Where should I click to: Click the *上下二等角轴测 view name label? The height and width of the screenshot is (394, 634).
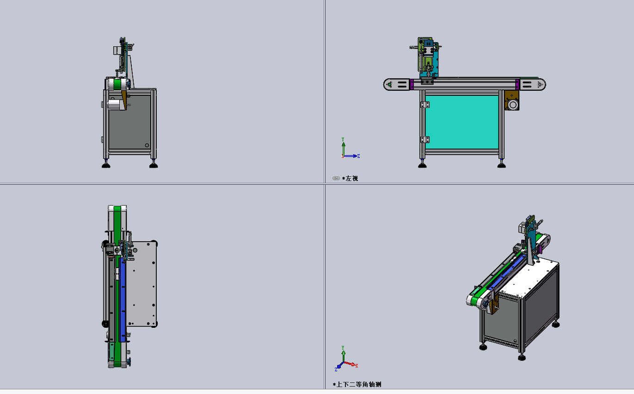point(357,384)
